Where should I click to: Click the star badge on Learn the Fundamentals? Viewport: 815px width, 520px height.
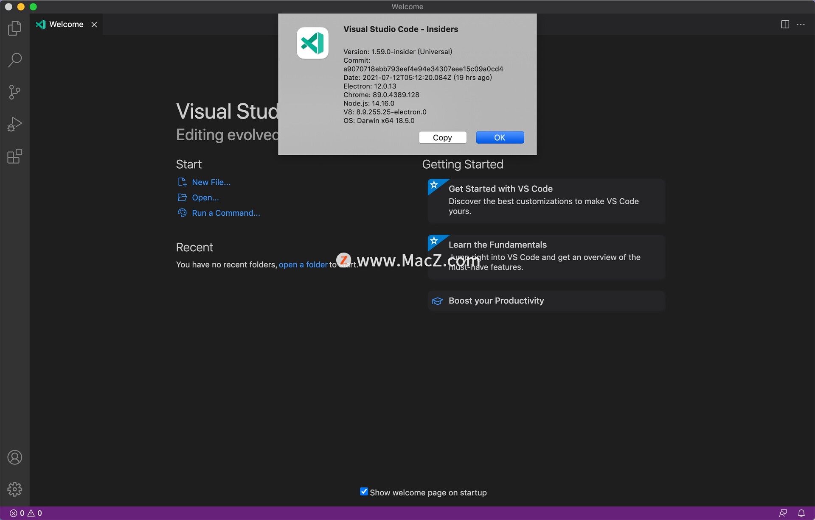tap(434, 241)
